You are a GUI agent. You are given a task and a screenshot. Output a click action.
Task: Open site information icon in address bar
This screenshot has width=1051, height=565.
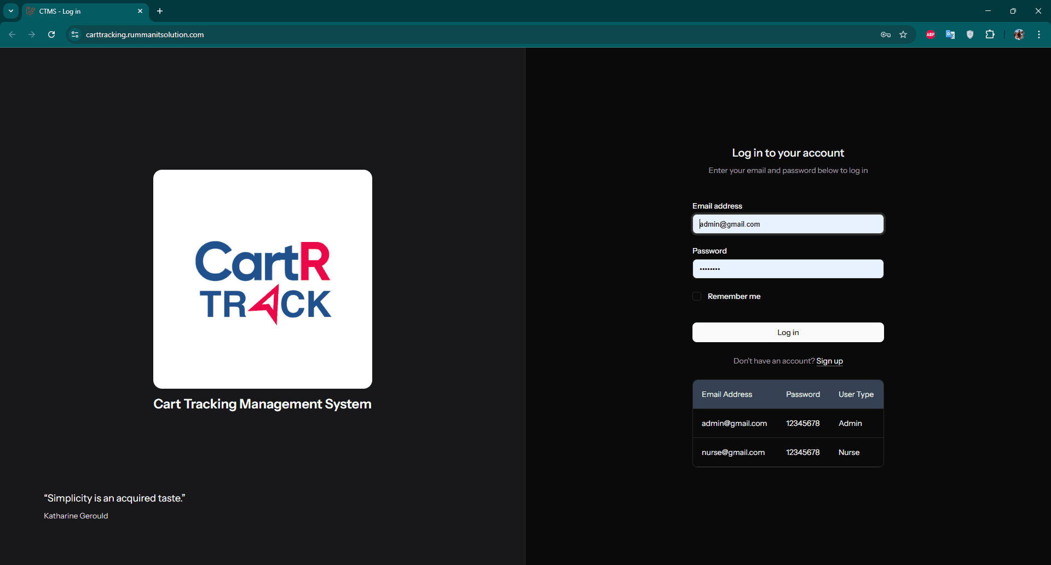[75, 34]
